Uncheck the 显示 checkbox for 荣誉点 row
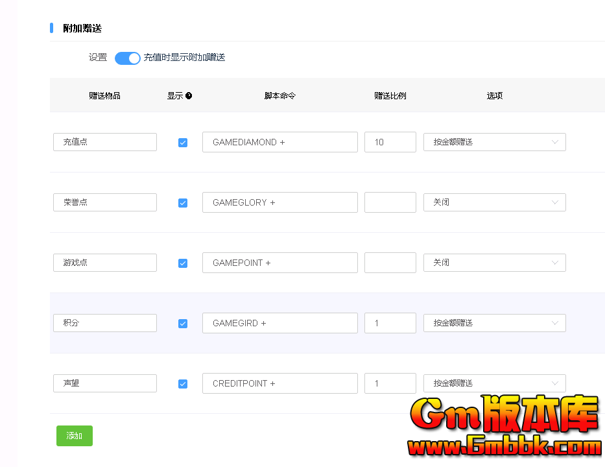The width and height of the screenshot is (605, 467). [183, 203]
